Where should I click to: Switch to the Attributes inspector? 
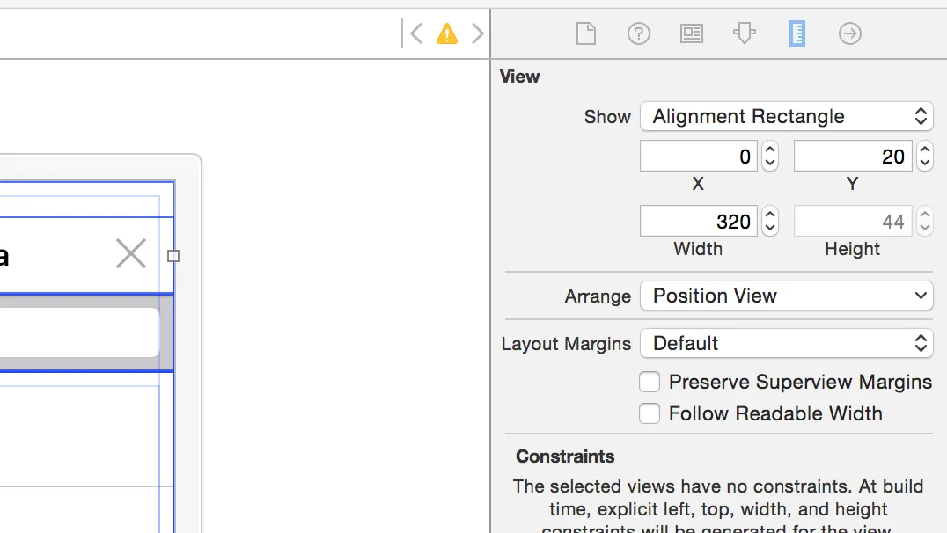coord(745,34)
